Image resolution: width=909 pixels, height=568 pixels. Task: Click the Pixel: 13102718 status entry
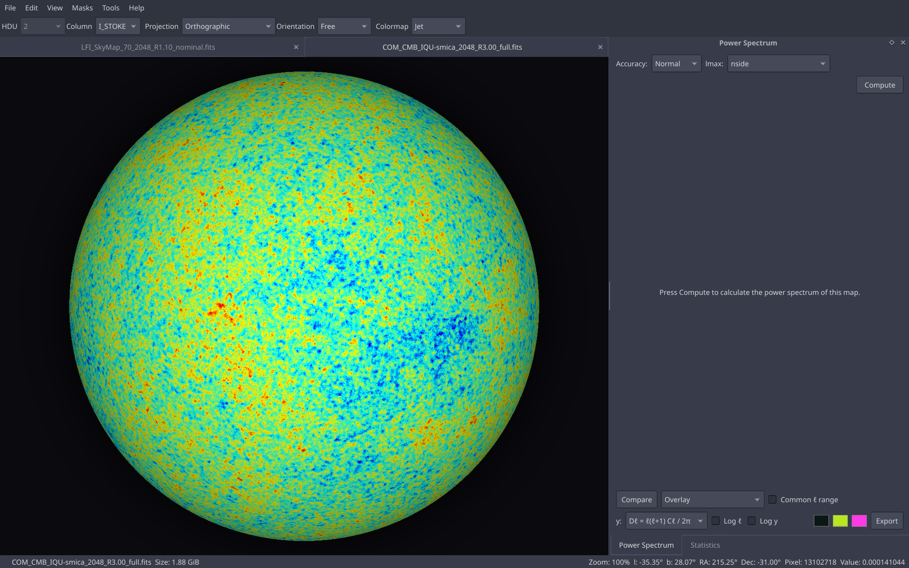click(810, 562)
